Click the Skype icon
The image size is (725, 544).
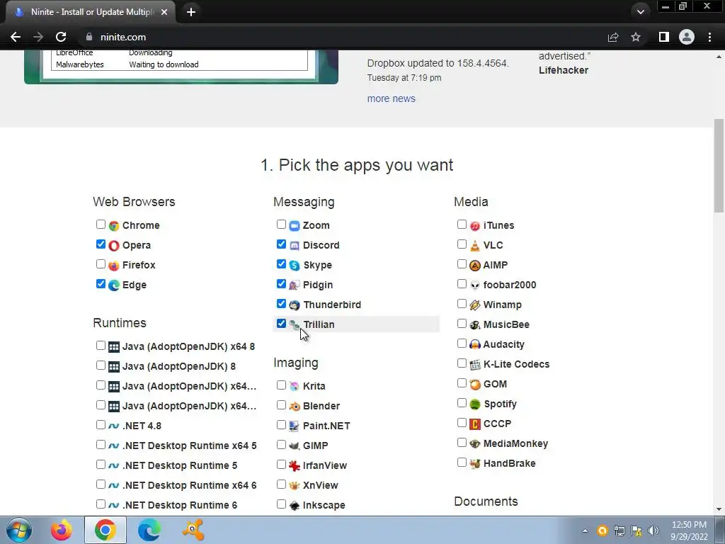295,266
